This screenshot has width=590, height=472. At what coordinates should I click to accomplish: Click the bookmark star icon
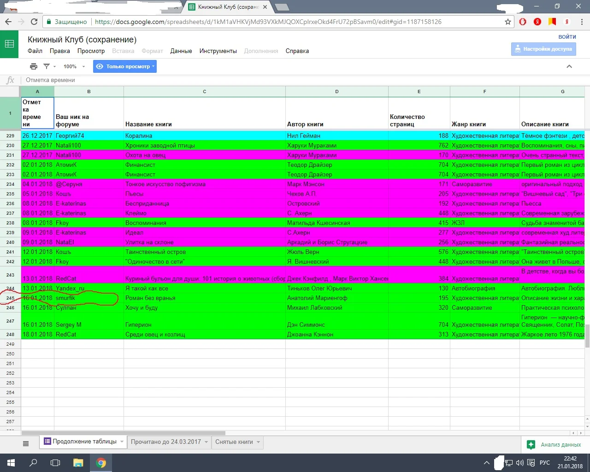[x=508, y=22]
